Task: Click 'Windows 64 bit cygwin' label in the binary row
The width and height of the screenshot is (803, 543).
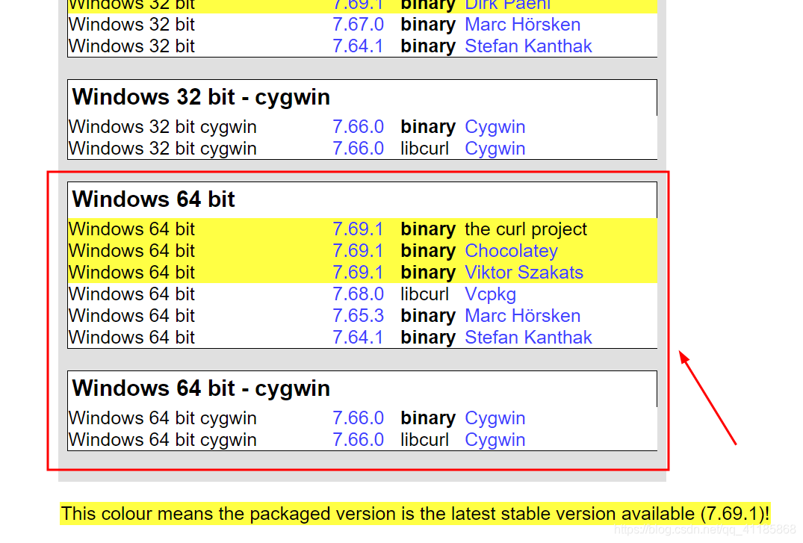Action: pyautogui.click(x=162, y=418)
